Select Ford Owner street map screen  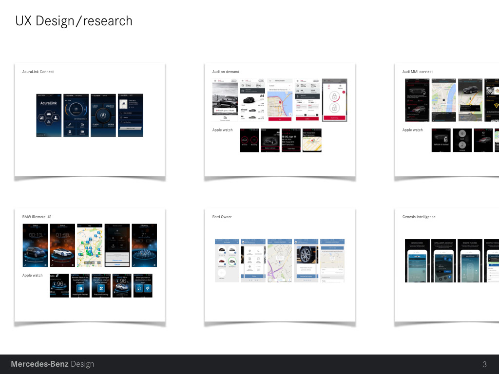pos(280,261)
